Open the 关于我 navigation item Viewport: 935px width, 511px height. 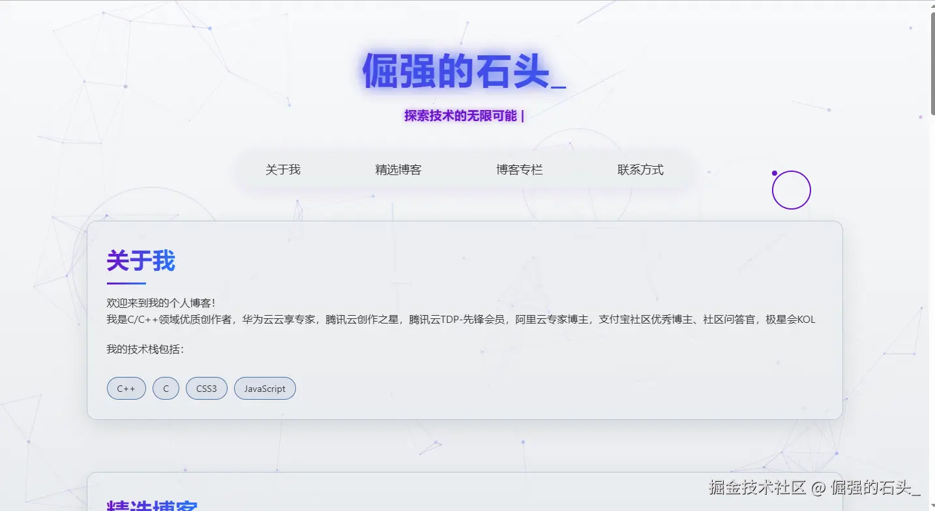pyautogui.click(x=282, y=169)
